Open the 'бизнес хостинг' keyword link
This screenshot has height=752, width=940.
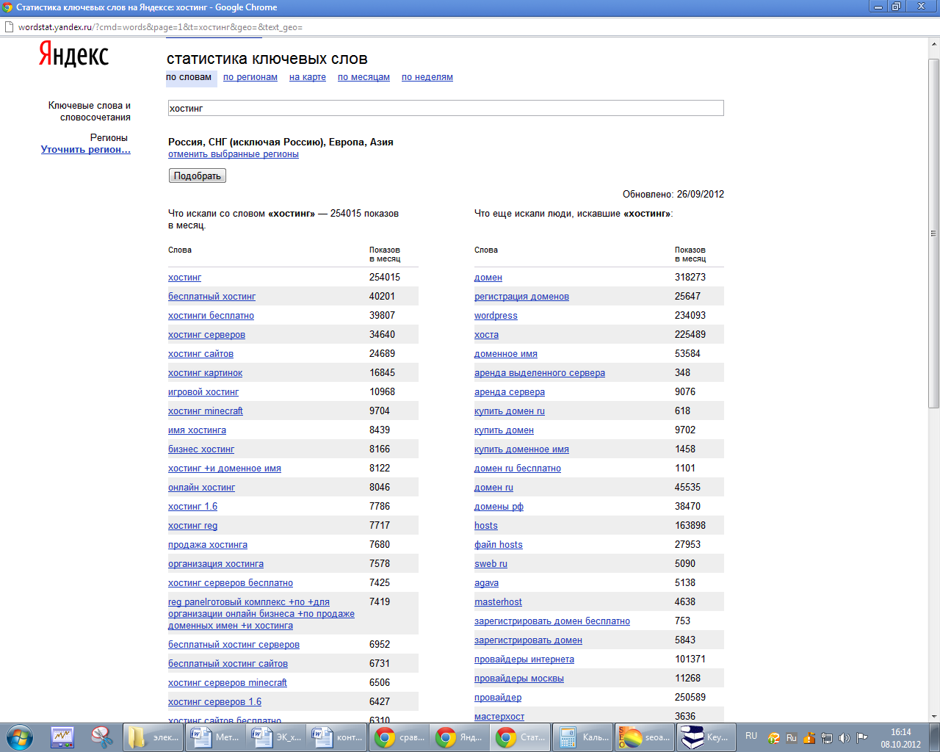tap(201, 449)
